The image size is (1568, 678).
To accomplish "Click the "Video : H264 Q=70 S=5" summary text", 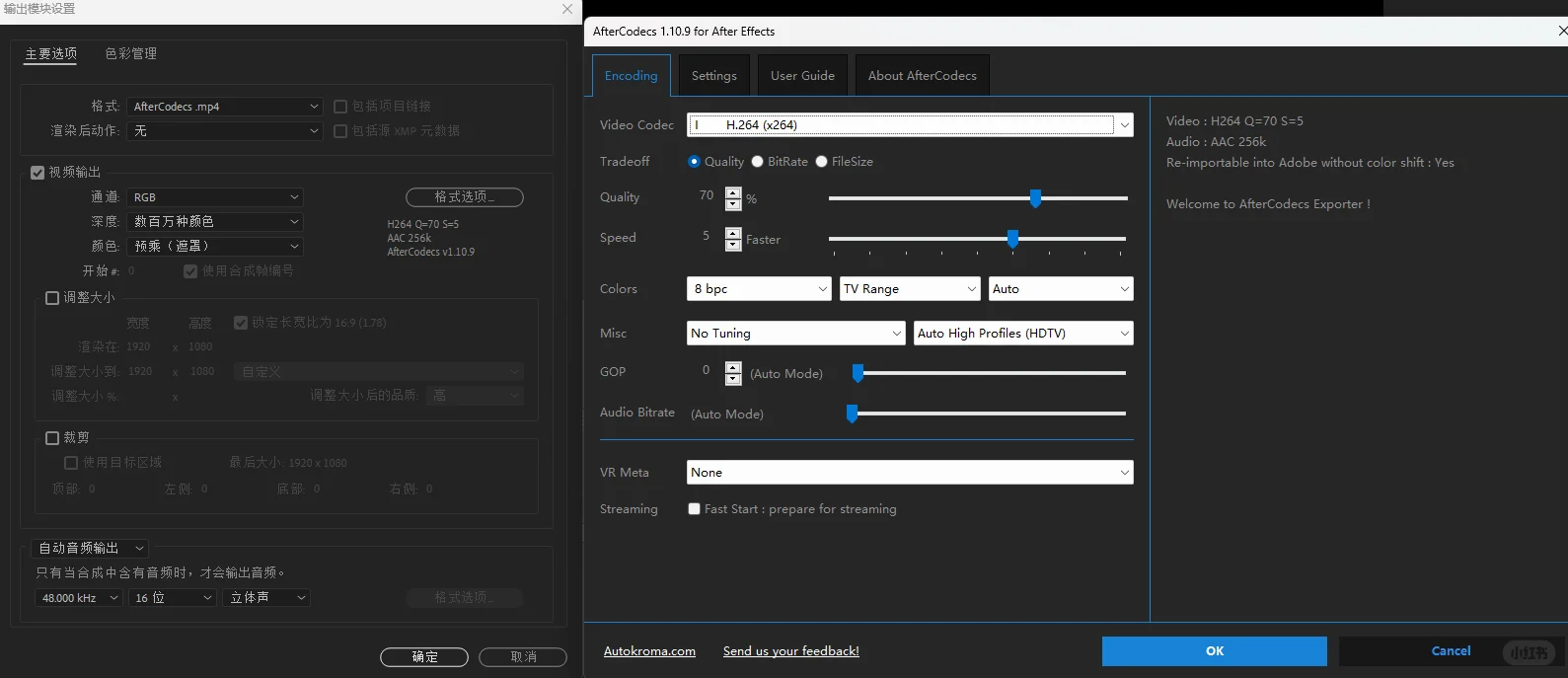I will tap(1234, 121).
